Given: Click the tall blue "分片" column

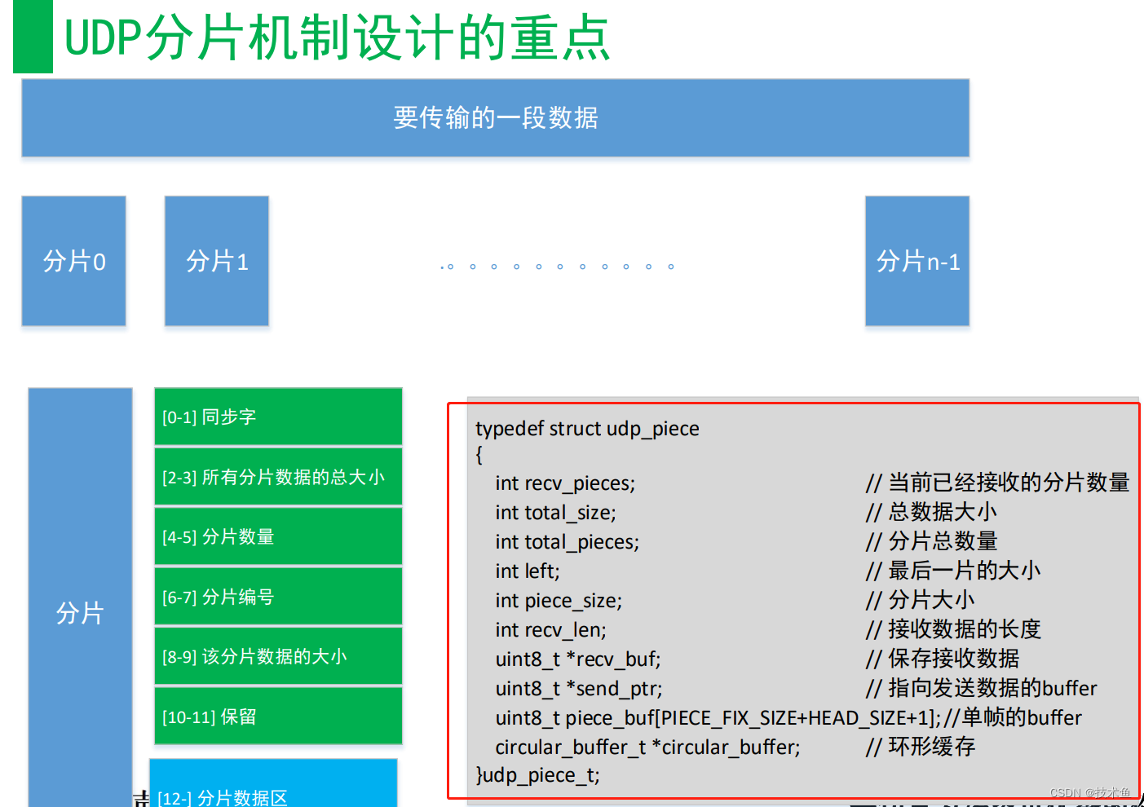Looking at the screenshot, I should [80, 598].
